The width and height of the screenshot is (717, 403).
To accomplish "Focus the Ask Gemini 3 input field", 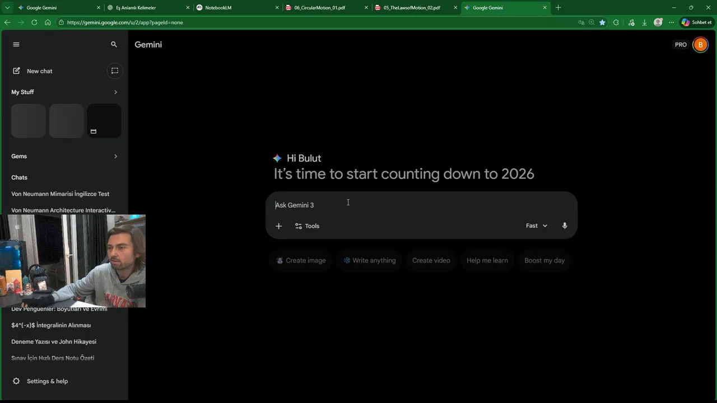I will (421, 205).
